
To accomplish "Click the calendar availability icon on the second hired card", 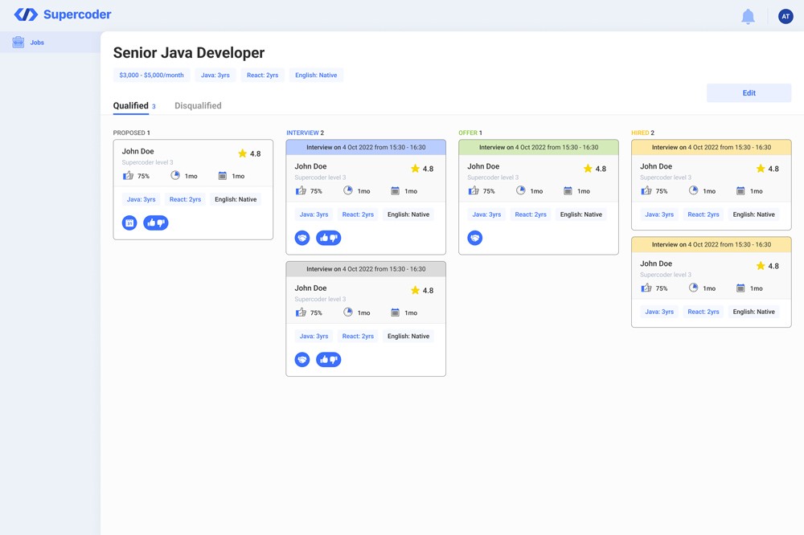I will [x=740, y=288].
